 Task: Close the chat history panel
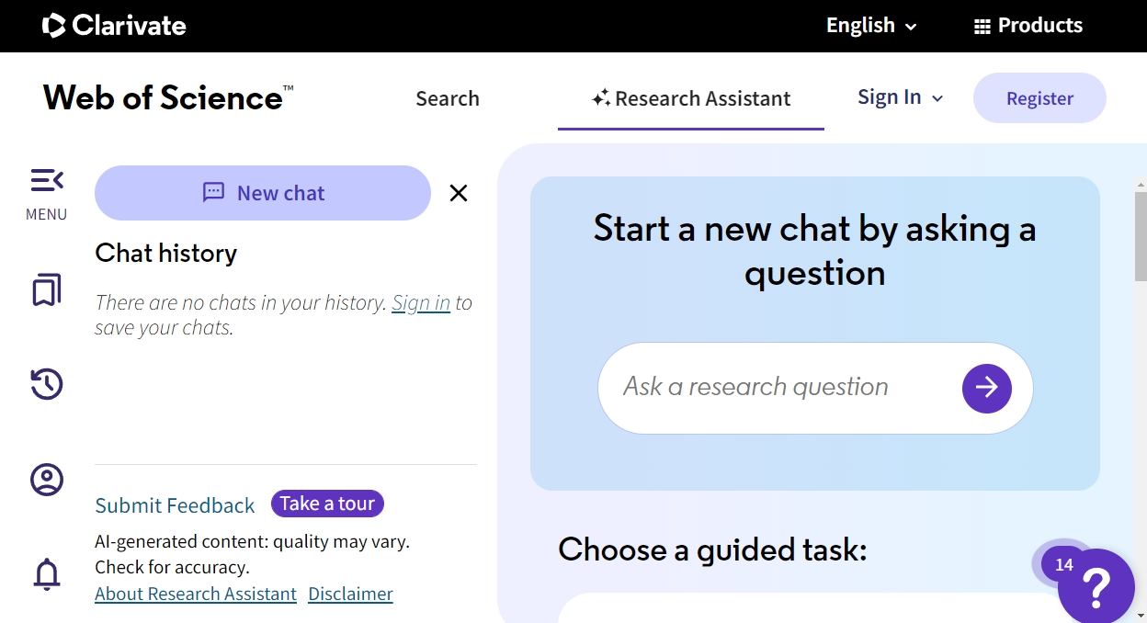coord(459,193)
